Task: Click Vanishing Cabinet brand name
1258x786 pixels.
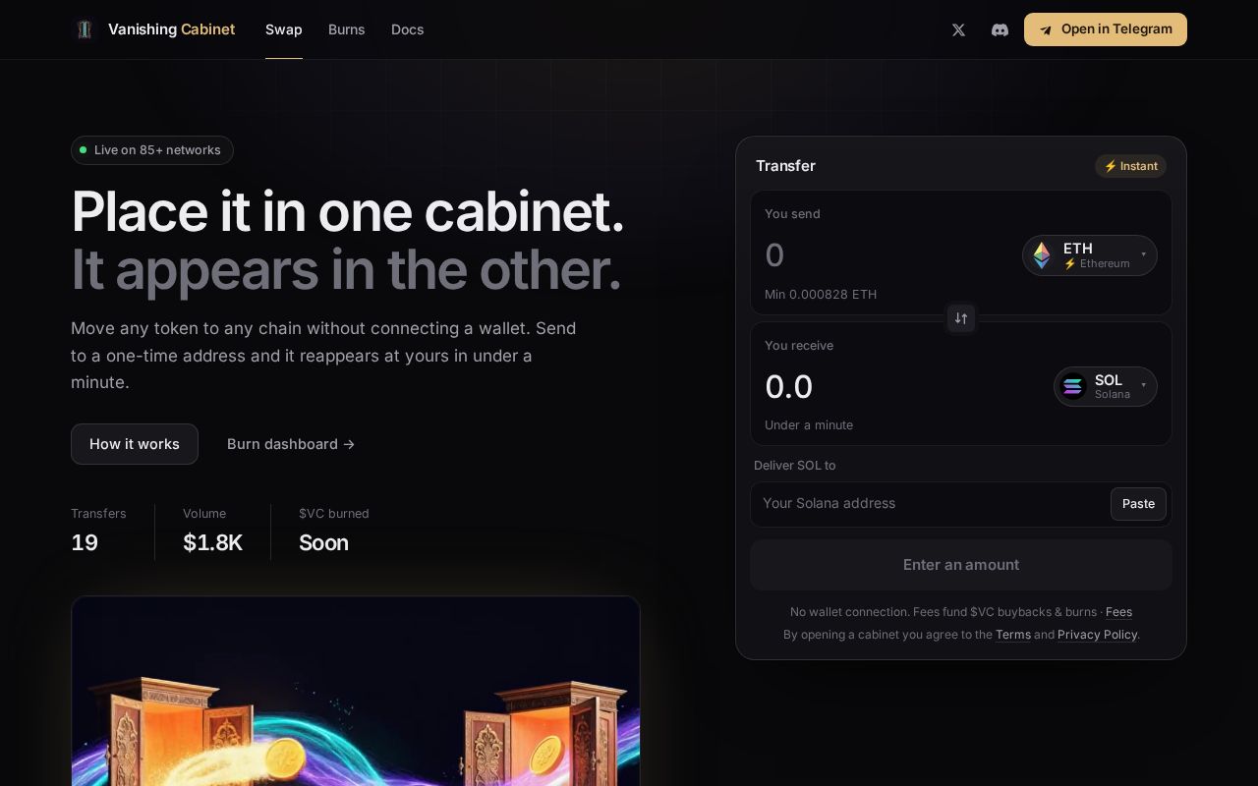Action: [x=171, y=29]
